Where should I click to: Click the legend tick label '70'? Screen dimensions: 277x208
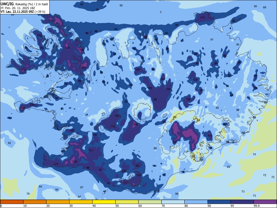point(163,206)
